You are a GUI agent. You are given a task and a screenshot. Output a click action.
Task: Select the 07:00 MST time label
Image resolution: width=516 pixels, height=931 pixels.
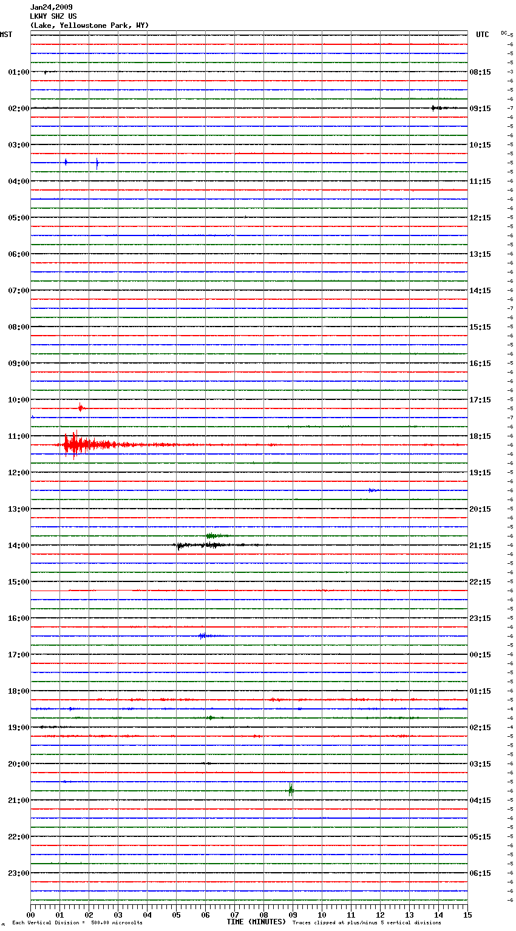18,291
